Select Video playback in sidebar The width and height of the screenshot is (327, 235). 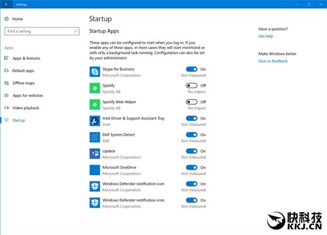click(26, 108)
